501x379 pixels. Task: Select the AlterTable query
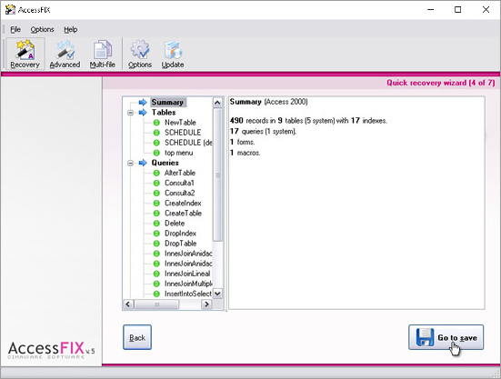pyautogui.click(x=180, y=173)
